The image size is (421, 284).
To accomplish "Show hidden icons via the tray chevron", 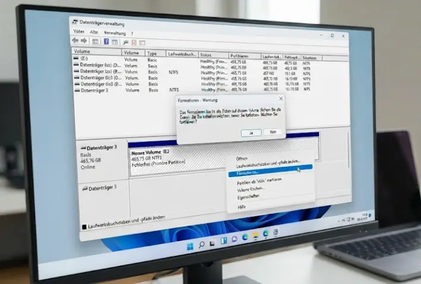I will pyautogui.click(x=339, y=221).
